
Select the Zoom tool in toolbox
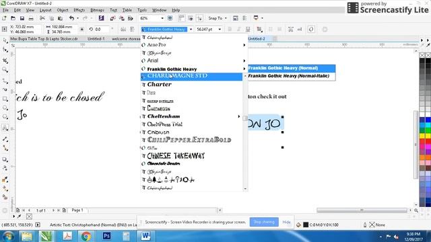click(x=5, y=70)
